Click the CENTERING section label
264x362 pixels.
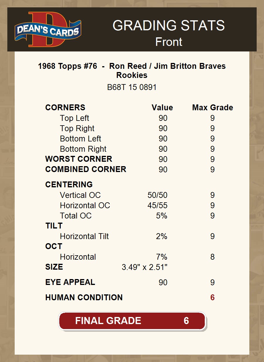69,185
